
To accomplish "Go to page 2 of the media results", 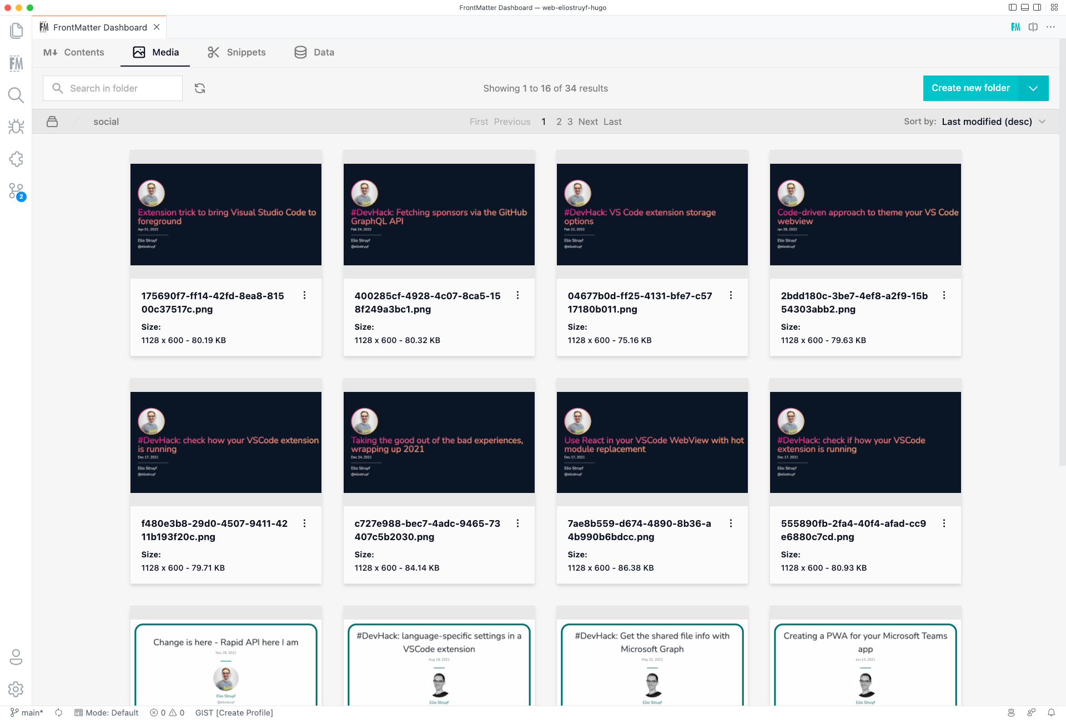I will [x=559, y=121].
